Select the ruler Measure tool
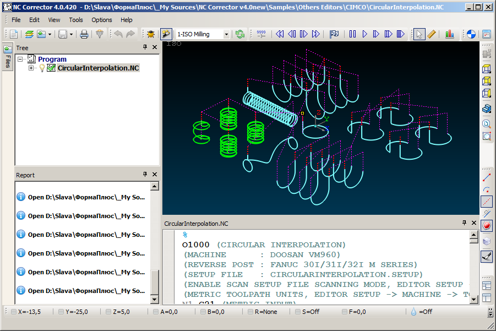 432,34
